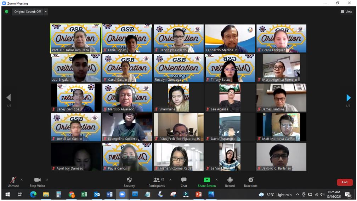The height and width of the screenshot is (201, 357).
Task: Click the red End meeting button
Action: (345, 182)
